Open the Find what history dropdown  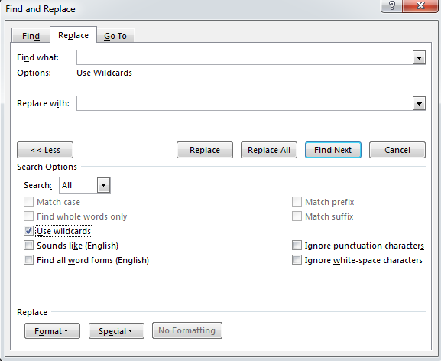(419, 57)
